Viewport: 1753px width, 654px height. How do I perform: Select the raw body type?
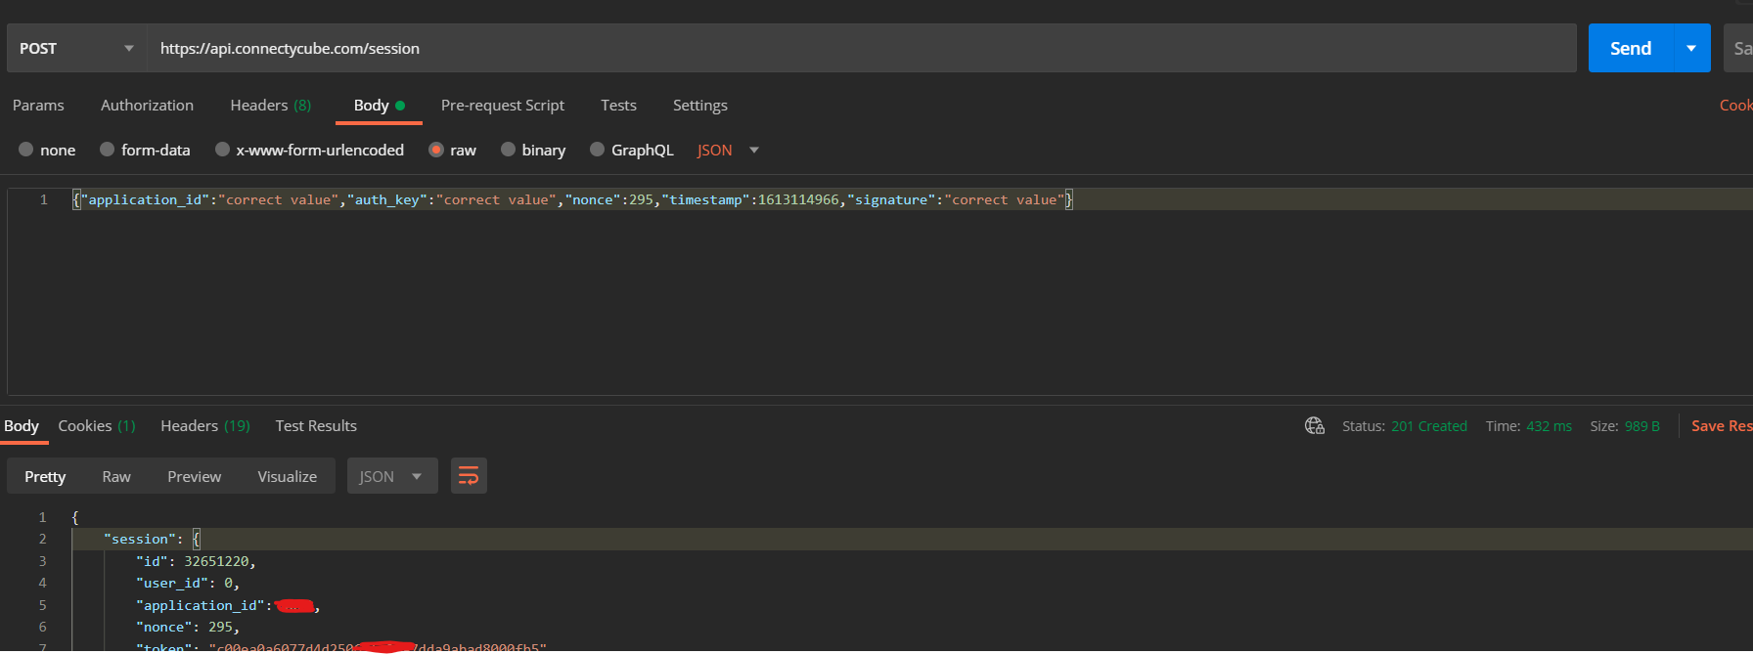(452, 150)
